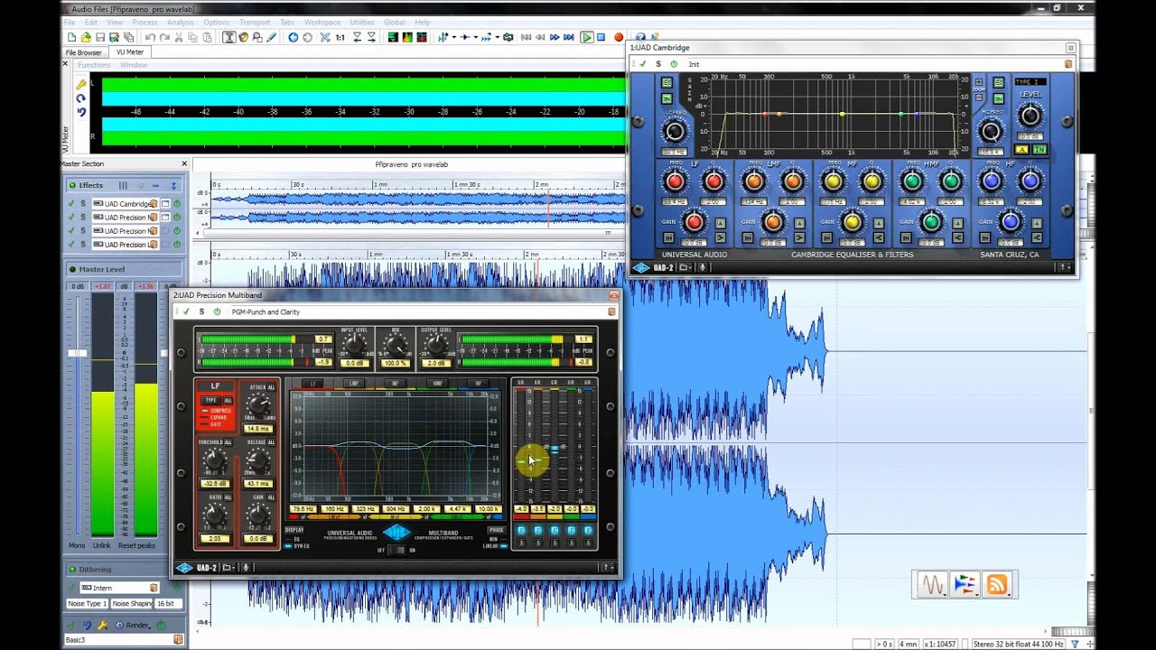Screen dimensions: 1156x650
Task: Toggle UAD Cambridge effect power button
Action: tap(177, 204)
